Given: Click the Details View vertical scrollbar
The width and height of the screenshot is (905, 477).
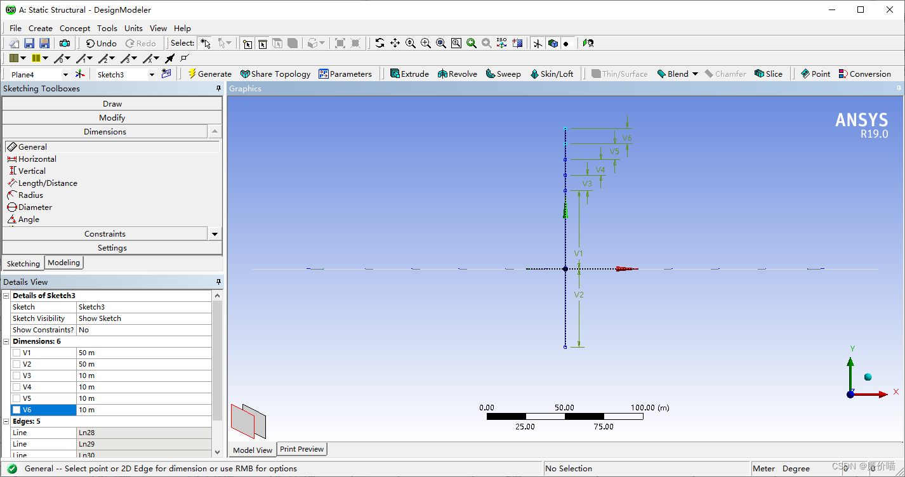Looking at the screenshot, I should coord(217,374).
